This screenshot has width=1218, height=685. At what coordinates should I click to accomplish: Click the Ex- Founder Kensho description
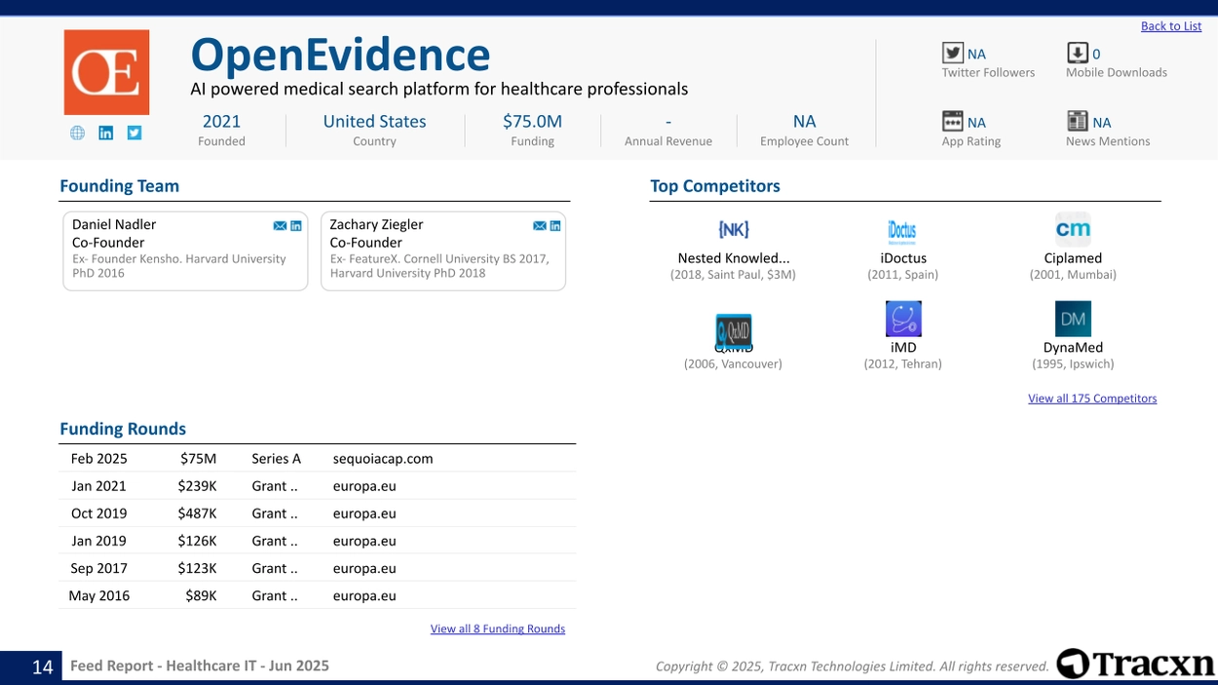(x=179, y=266)
